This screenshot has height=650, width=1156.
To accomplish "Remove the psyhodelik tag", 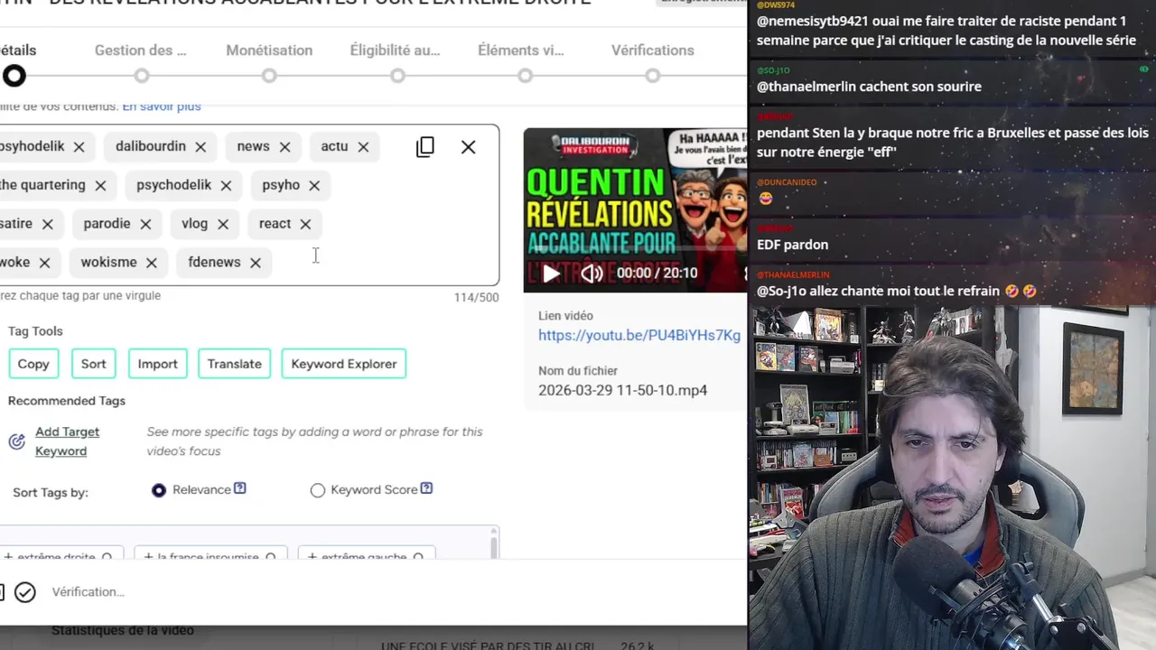I will point(79,147).
